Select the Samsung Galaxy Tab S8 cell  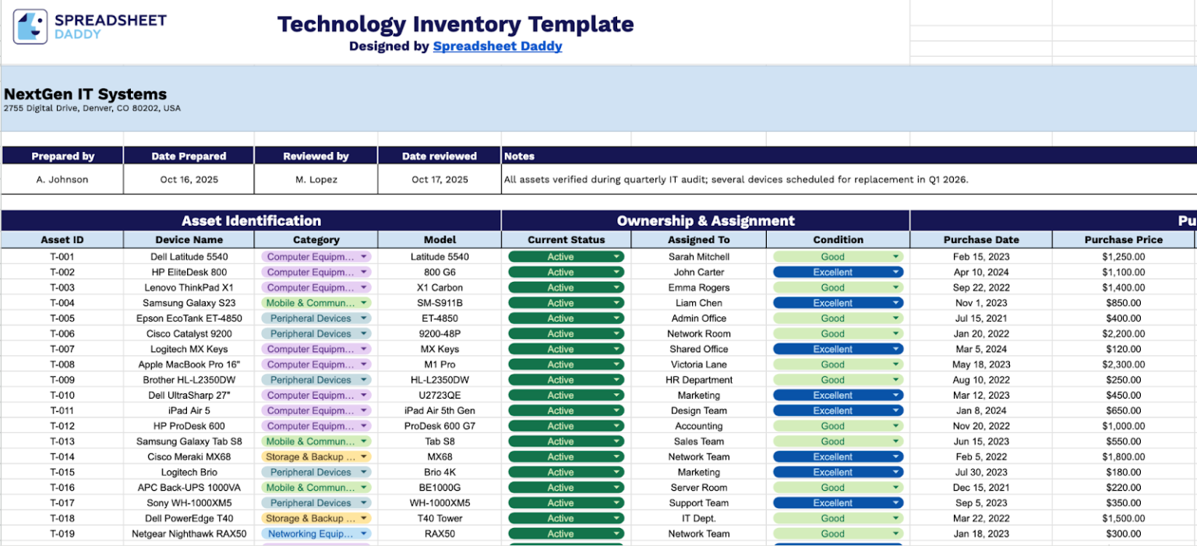(189, 441)
